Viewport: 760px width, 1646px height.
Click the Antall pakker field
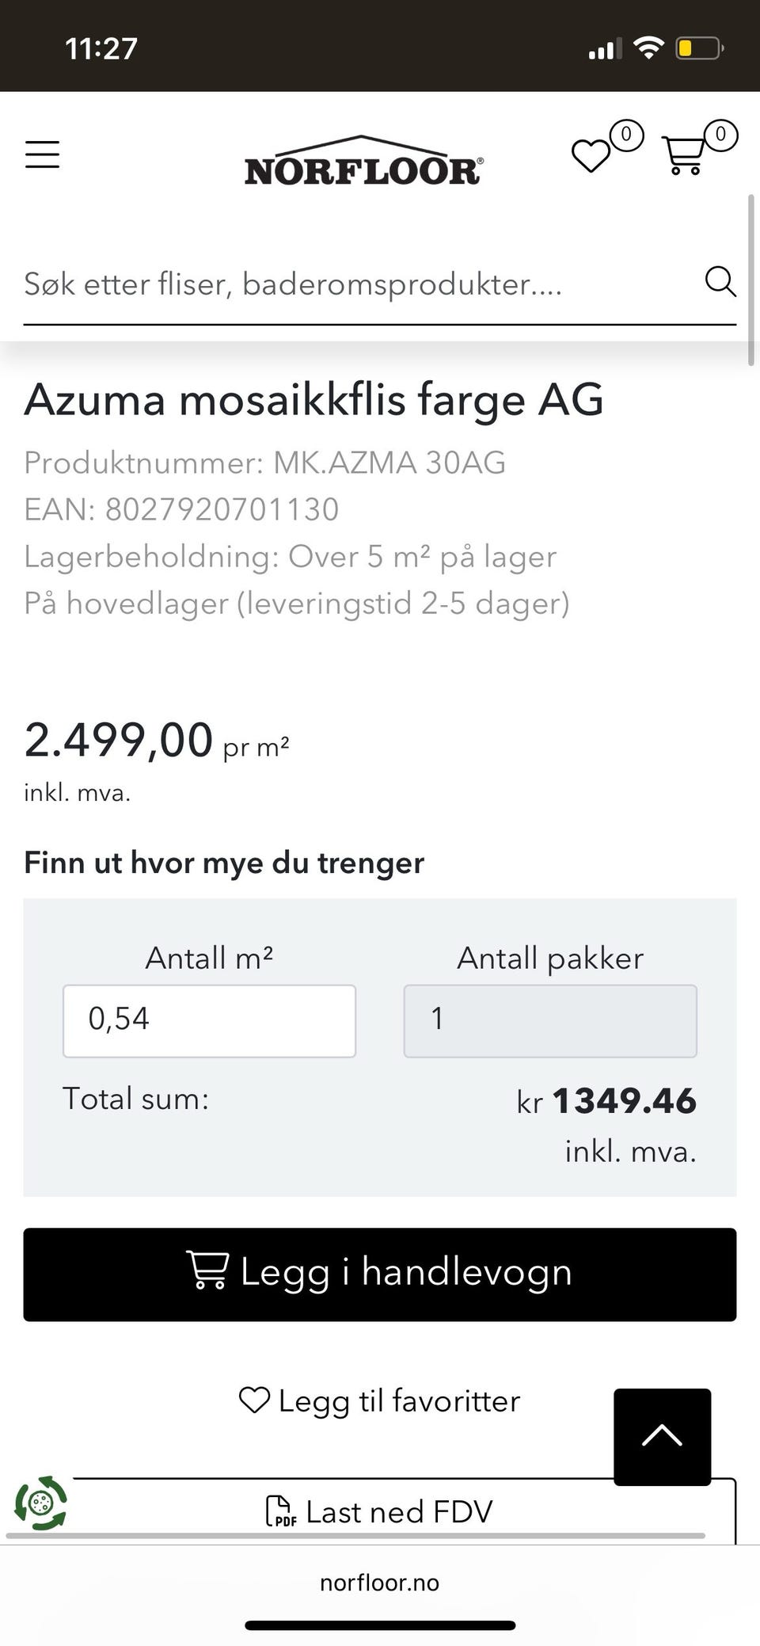pos(550,1020)
